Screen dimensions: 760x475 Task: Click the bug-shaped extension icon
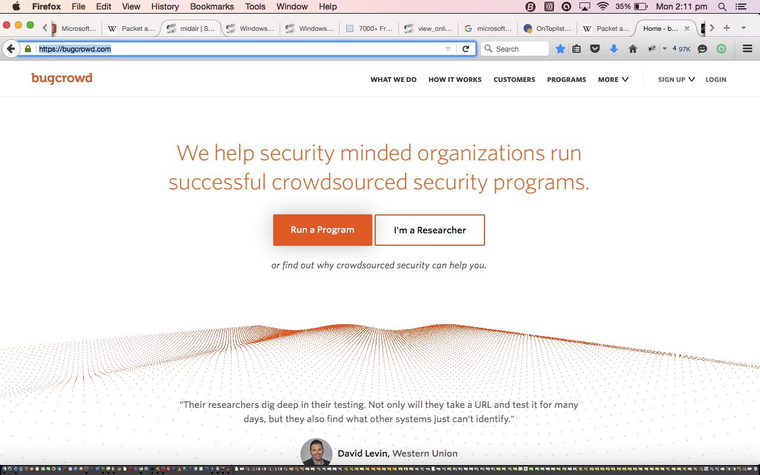coord(652,49)
